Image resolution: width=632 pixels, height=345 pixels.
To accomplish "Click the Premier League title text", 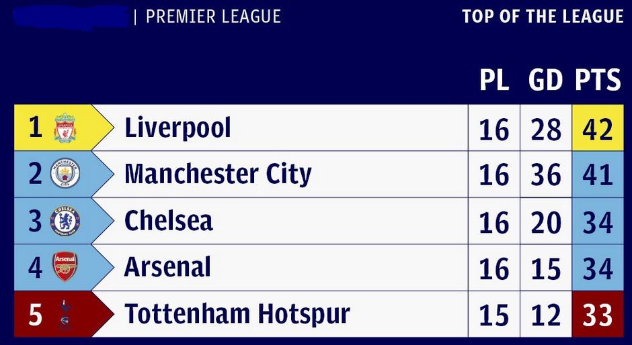I will pos(213,17).
